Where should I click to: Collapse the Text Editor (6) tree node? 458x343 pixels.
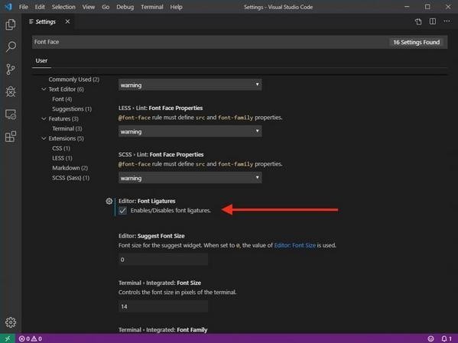point(44,89)
